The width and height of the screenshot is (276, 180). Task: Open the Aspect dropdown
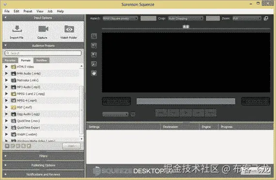pyautogui.click(x=120, y=18)
